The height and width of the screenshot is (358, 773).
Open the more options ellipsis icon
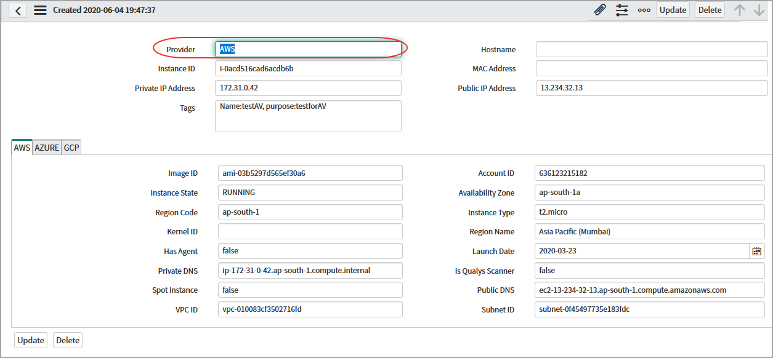[x=644, y=10]
